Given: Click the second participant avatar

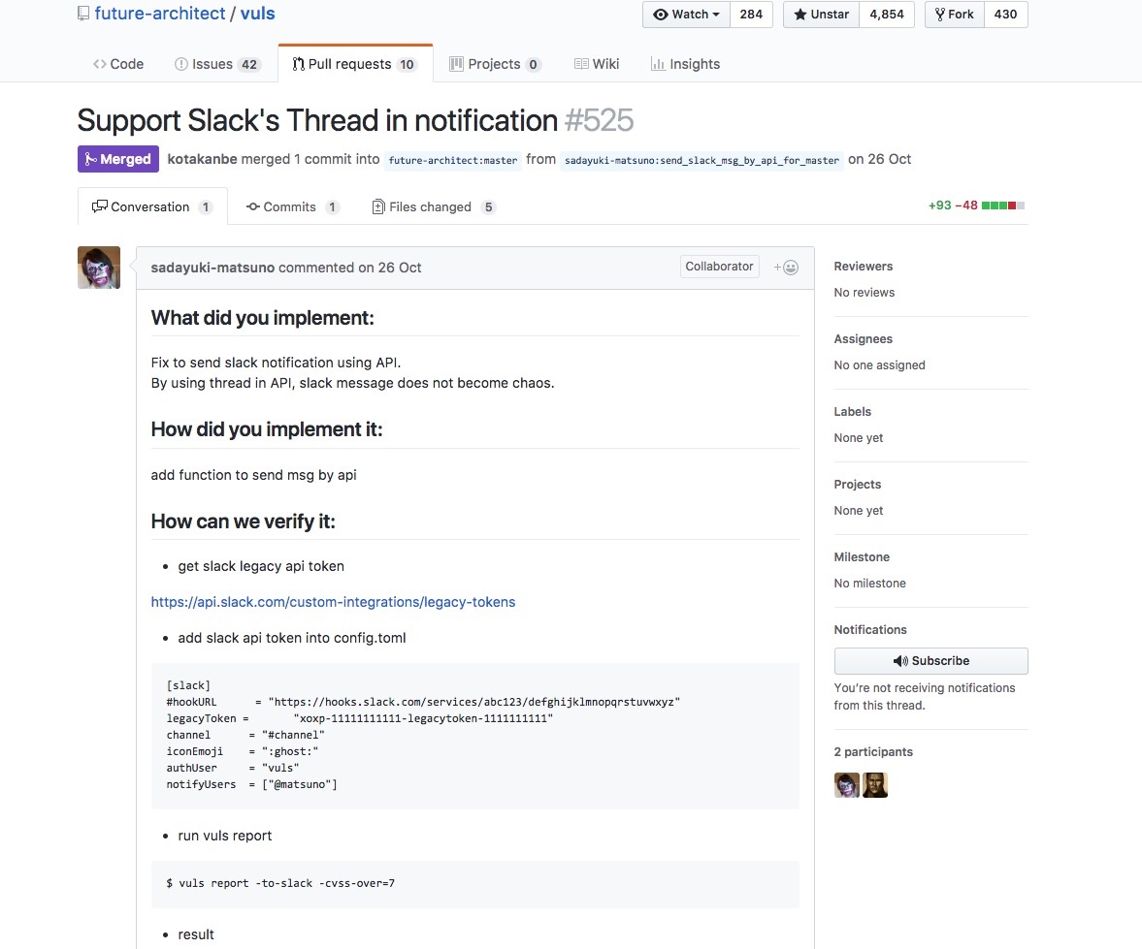Looking at the screenshot, I should point(875,785).
